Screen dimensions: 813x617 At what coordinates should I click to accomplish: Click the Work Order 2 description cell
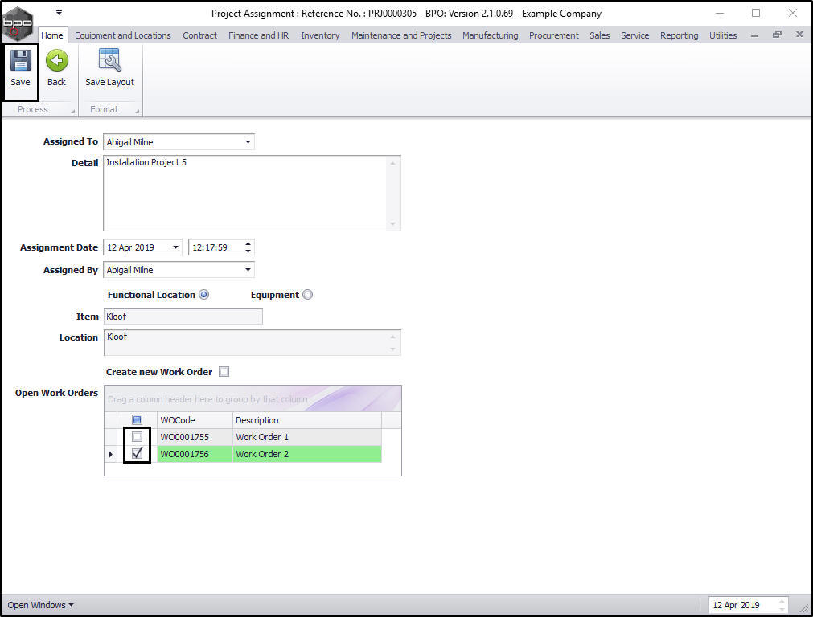[307, 454]
